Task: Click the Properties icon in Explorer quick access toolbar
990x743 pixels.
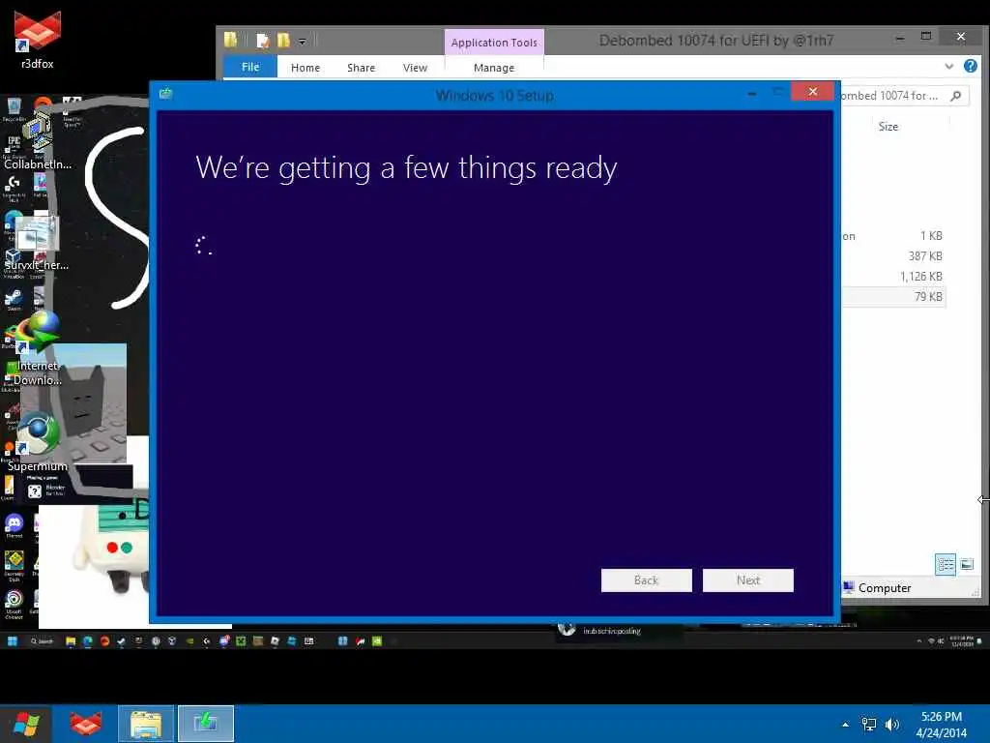Action: pos(263,41)
